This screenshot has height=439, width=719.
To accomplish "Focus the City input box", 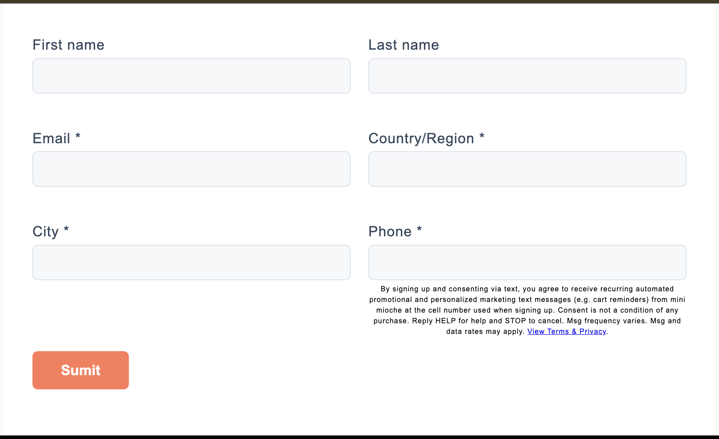I will coord(191,263).
